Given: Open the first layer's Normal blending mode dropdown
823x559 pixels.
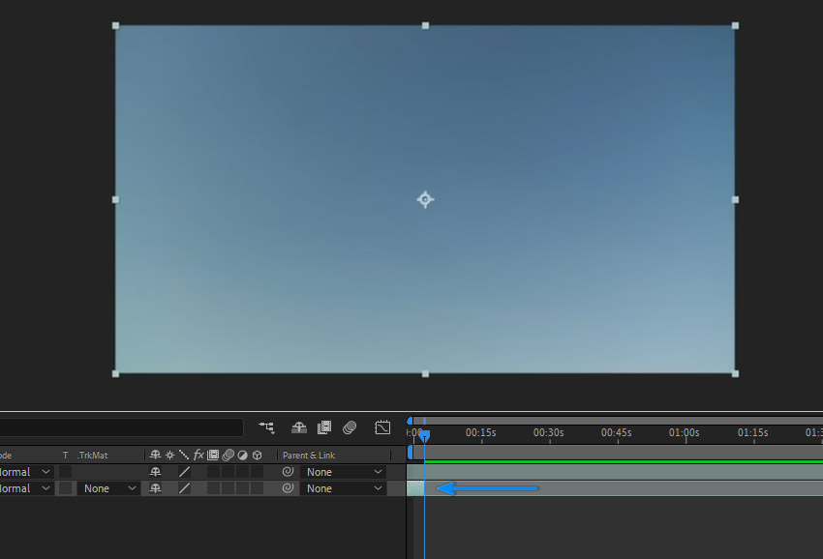Looking at the screenshot, I should click(25, 472).
